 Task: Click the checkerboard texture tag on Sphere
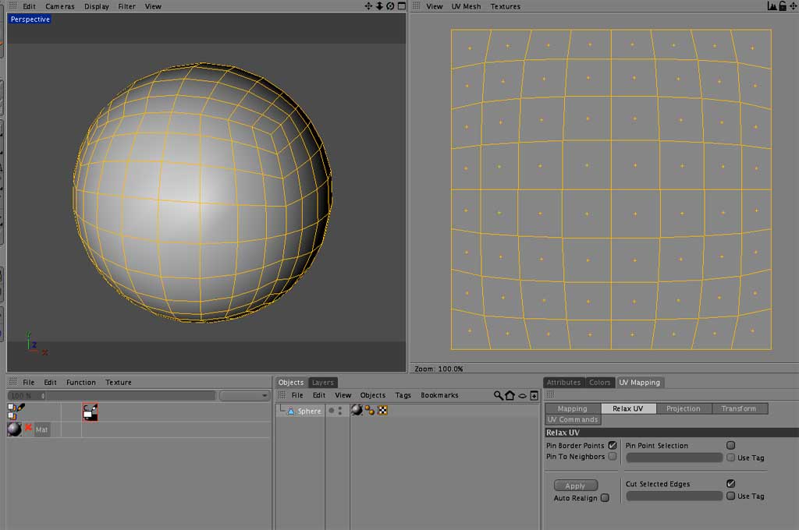[382, 409]
